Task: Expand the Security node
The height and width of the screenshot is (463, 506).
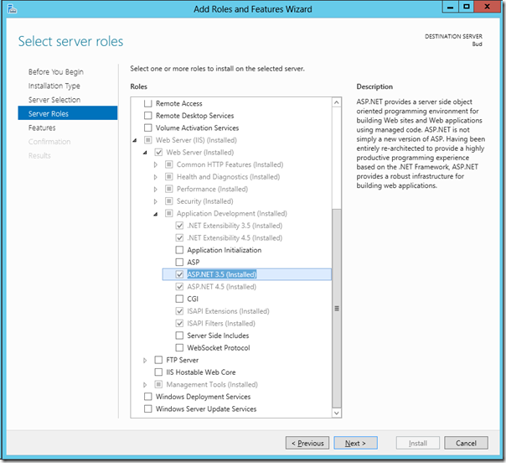Action: click(156, 201)
